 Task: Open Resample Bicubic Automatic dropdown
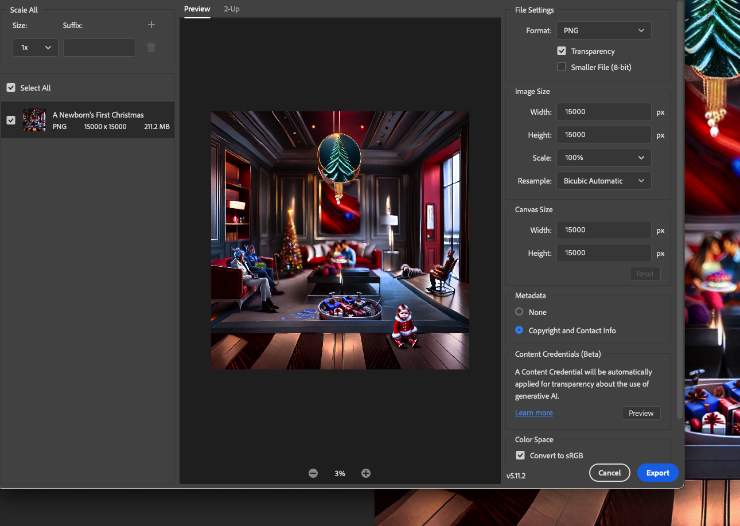[603, 181]
